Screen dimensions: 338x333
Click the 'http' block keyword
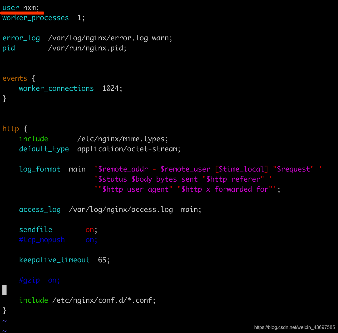pyautogui.click(x=11, y=129)
